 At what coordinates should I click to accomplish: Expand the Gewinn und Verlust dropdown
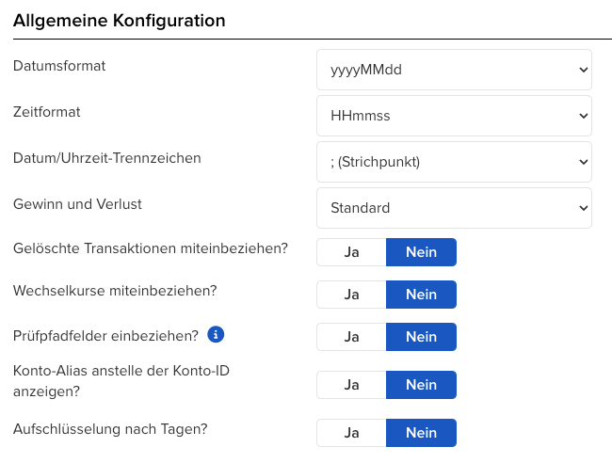coord(454,208)
